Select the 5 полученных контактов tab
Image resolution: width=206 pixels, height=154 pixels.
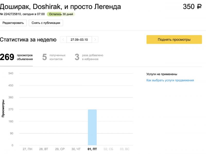coord(54,57)
